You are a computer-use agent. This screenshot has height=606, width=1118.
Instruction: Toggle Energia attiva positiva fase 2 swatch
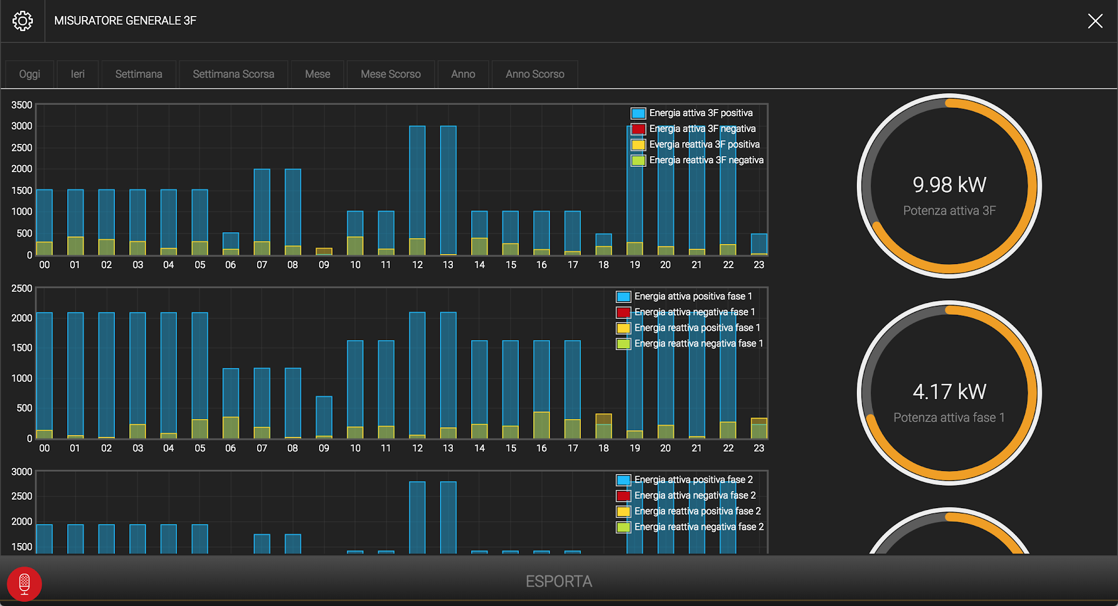click(x=623, y=480)
